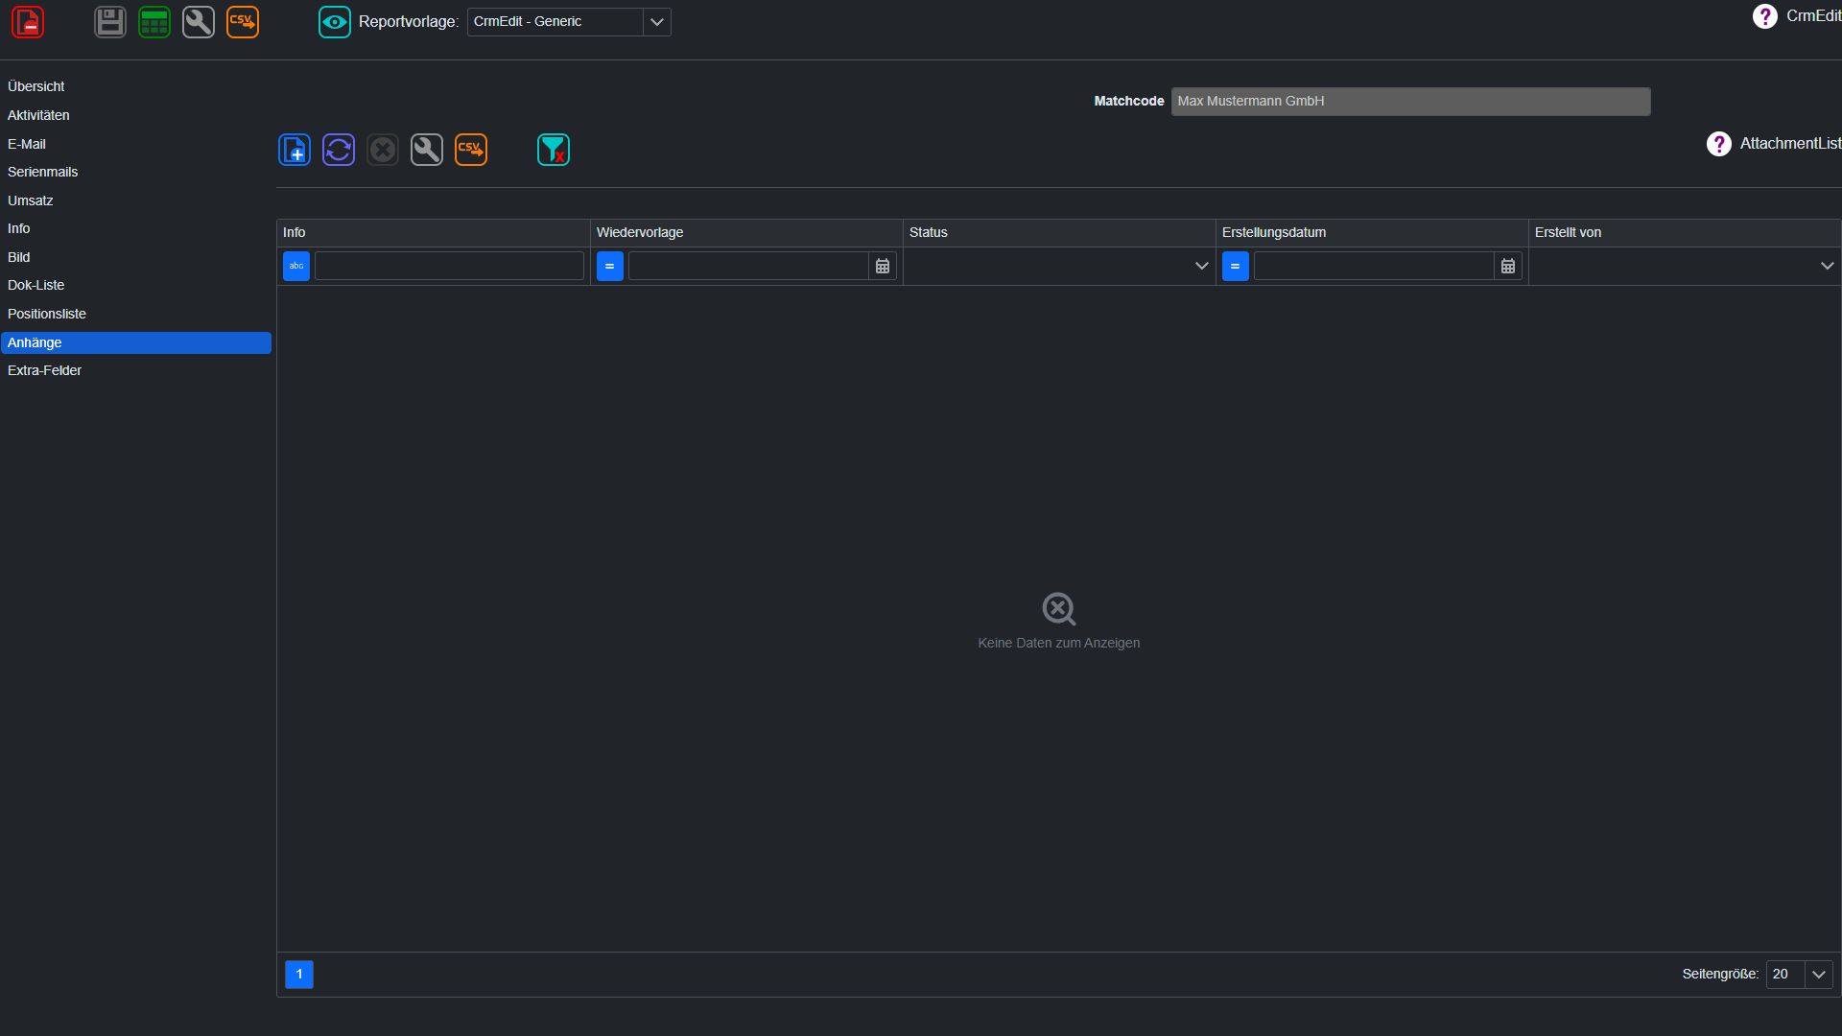Click the Wiedervorlage date filter field

(748, 266)
